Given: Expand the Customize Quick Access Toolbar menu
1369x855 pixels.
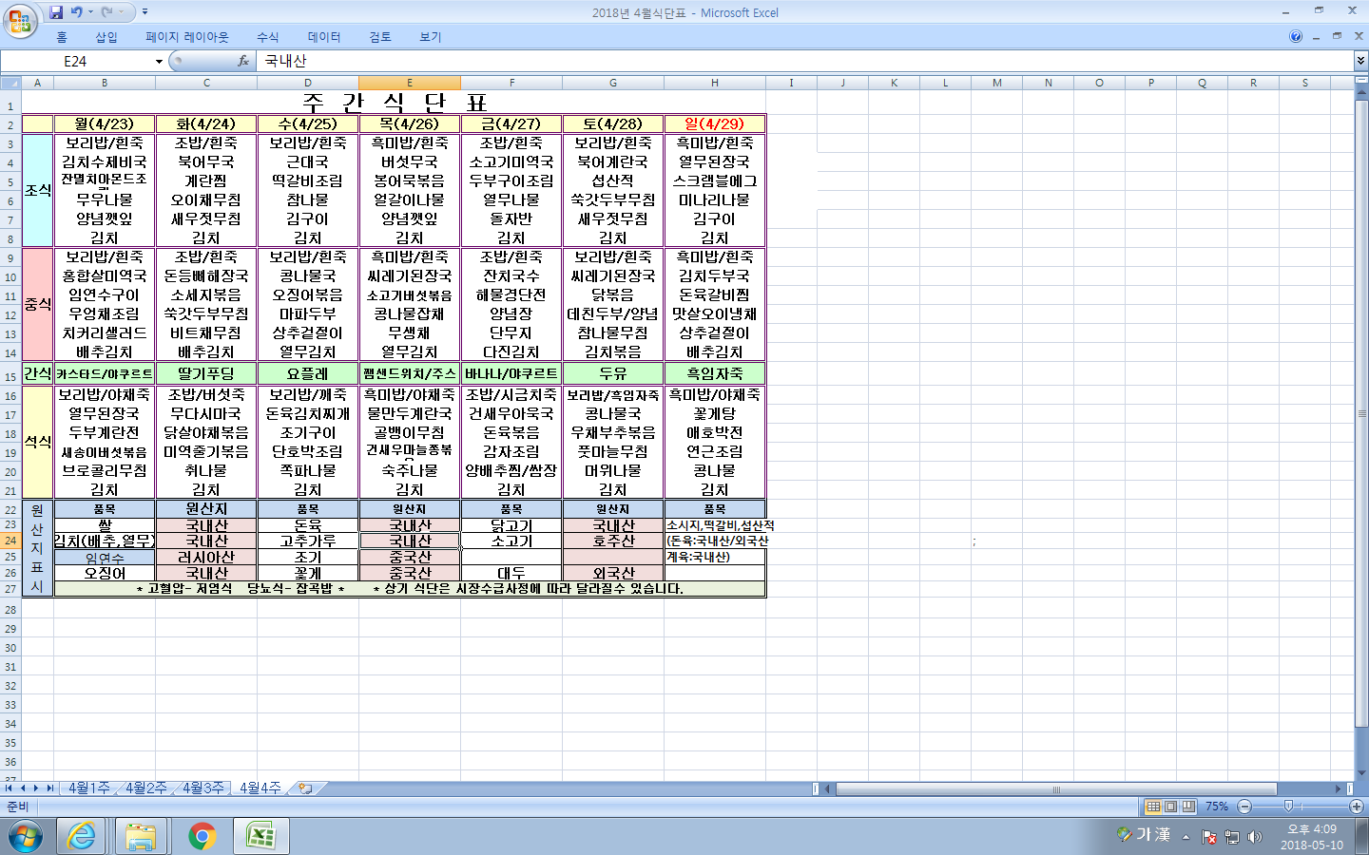Looking at the screenshot, I should click(x=145, y=12).
